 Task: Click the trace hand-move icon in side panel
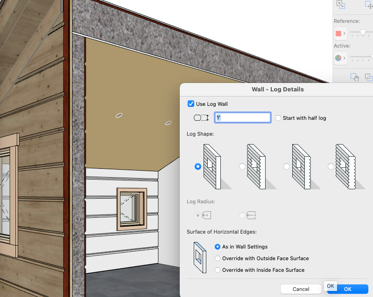click(355, 77)
